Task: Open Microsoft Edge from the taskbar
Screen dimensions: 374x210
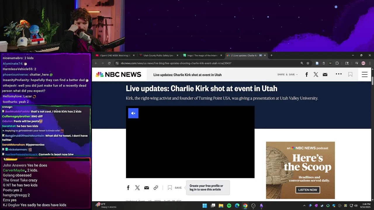Action: click(237, 206)
